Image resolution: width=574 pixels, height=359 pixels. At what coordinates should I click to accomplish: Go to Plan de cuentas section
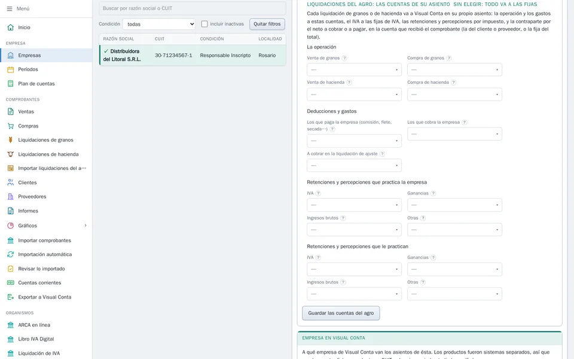46,84
